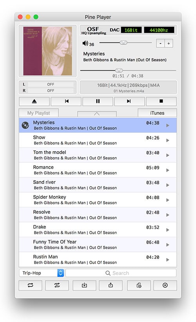Open the Trip-Hop genre dropdown
196x322 pixels.
42,273
